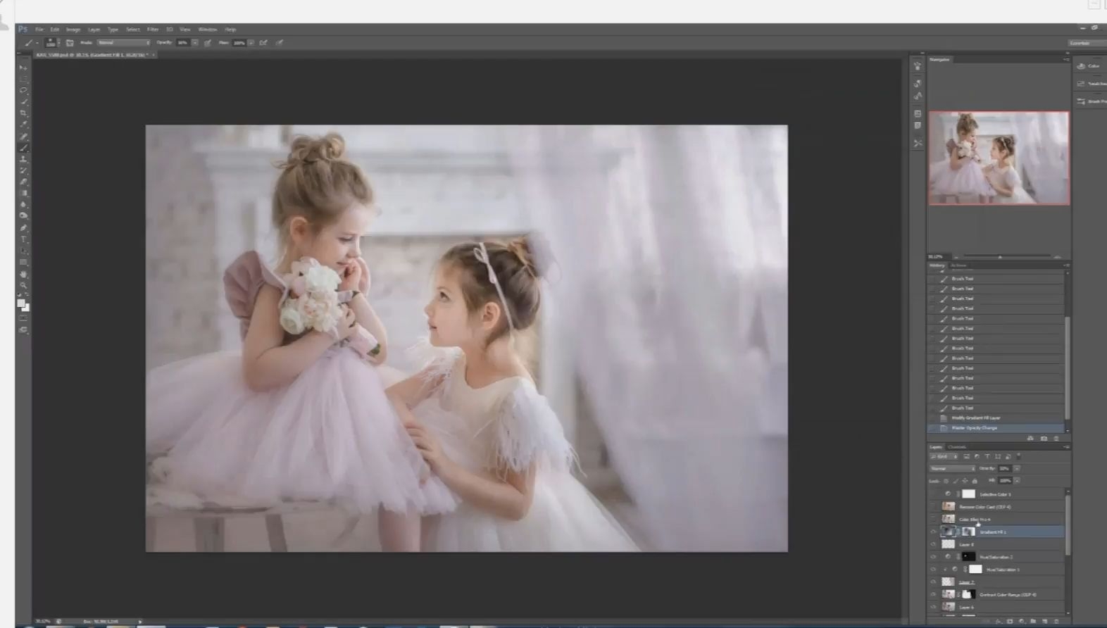Select the Lasso tool
Screen dimensions: 1107x628
click(x=23, y=91)
